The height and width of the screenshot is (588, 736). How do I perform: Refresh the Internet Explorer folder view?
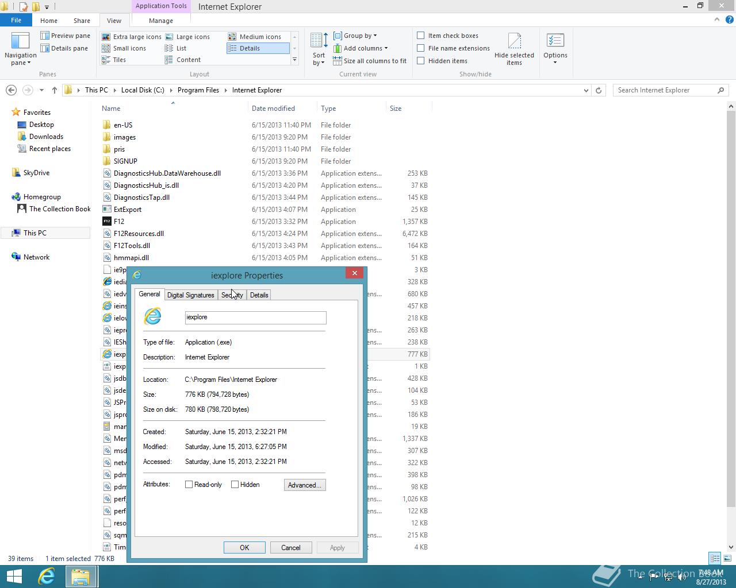[599, 90]
